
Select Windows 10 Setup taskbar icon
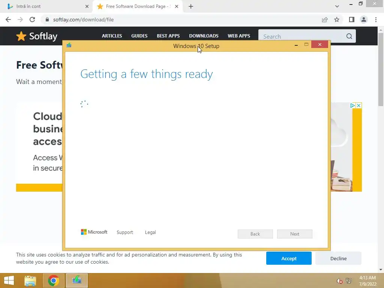[76, 280]
